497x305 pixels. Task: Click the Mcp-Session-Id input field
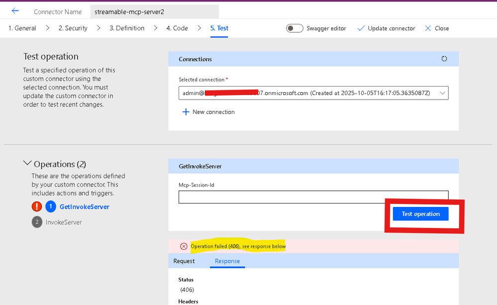pos(313,197)
